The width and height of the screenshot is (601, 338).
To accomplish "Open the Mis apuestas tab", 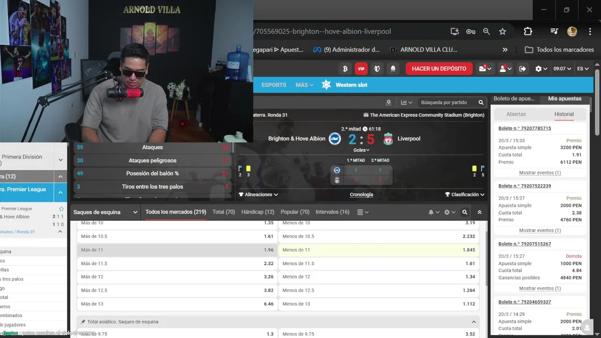I will [x=565, y=99].
